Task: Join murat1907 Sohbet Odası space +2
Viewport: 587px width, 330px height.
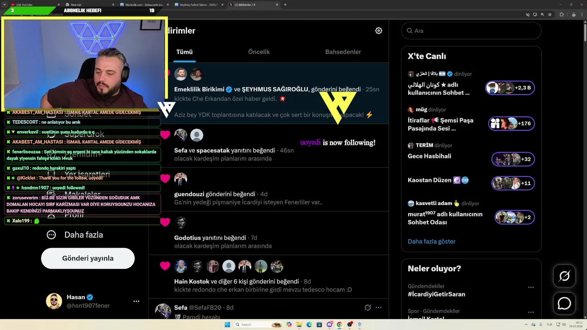Action: point(515,217)
